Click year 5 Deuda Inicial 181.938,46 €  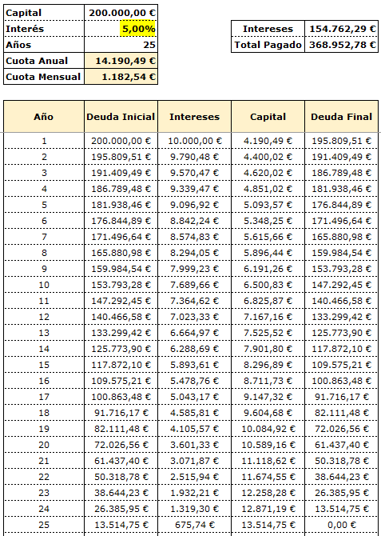[121, 205]
